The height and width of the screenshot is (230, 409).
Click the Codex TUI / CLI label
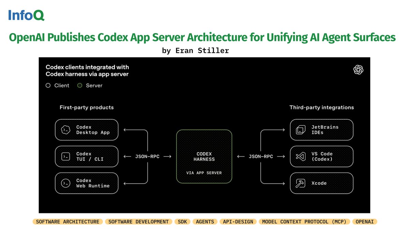click(x=90, y=156)
